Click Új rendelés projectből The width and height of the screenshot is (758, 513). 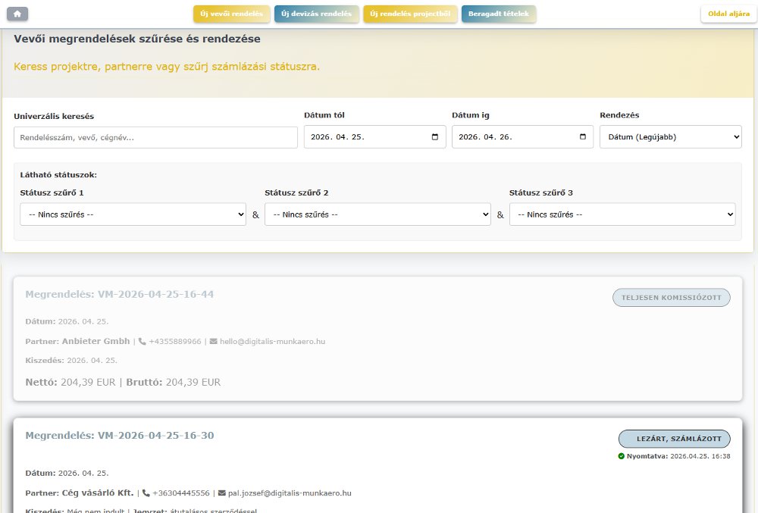[x=409, y=14]
